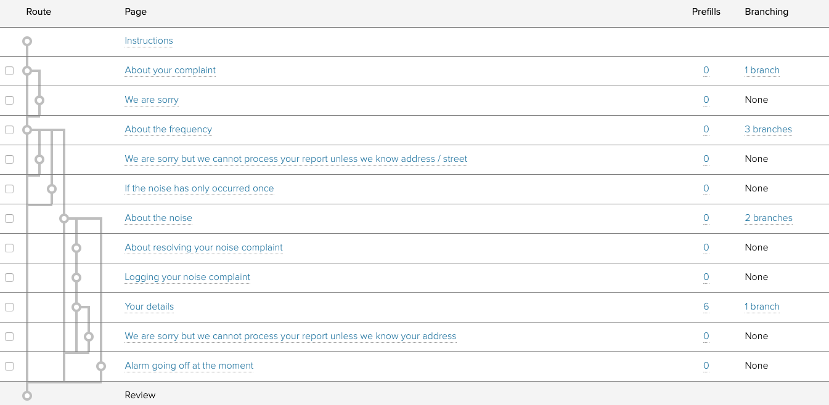
Task: Select the checkbox next to Your details
Action: [9, 307]
